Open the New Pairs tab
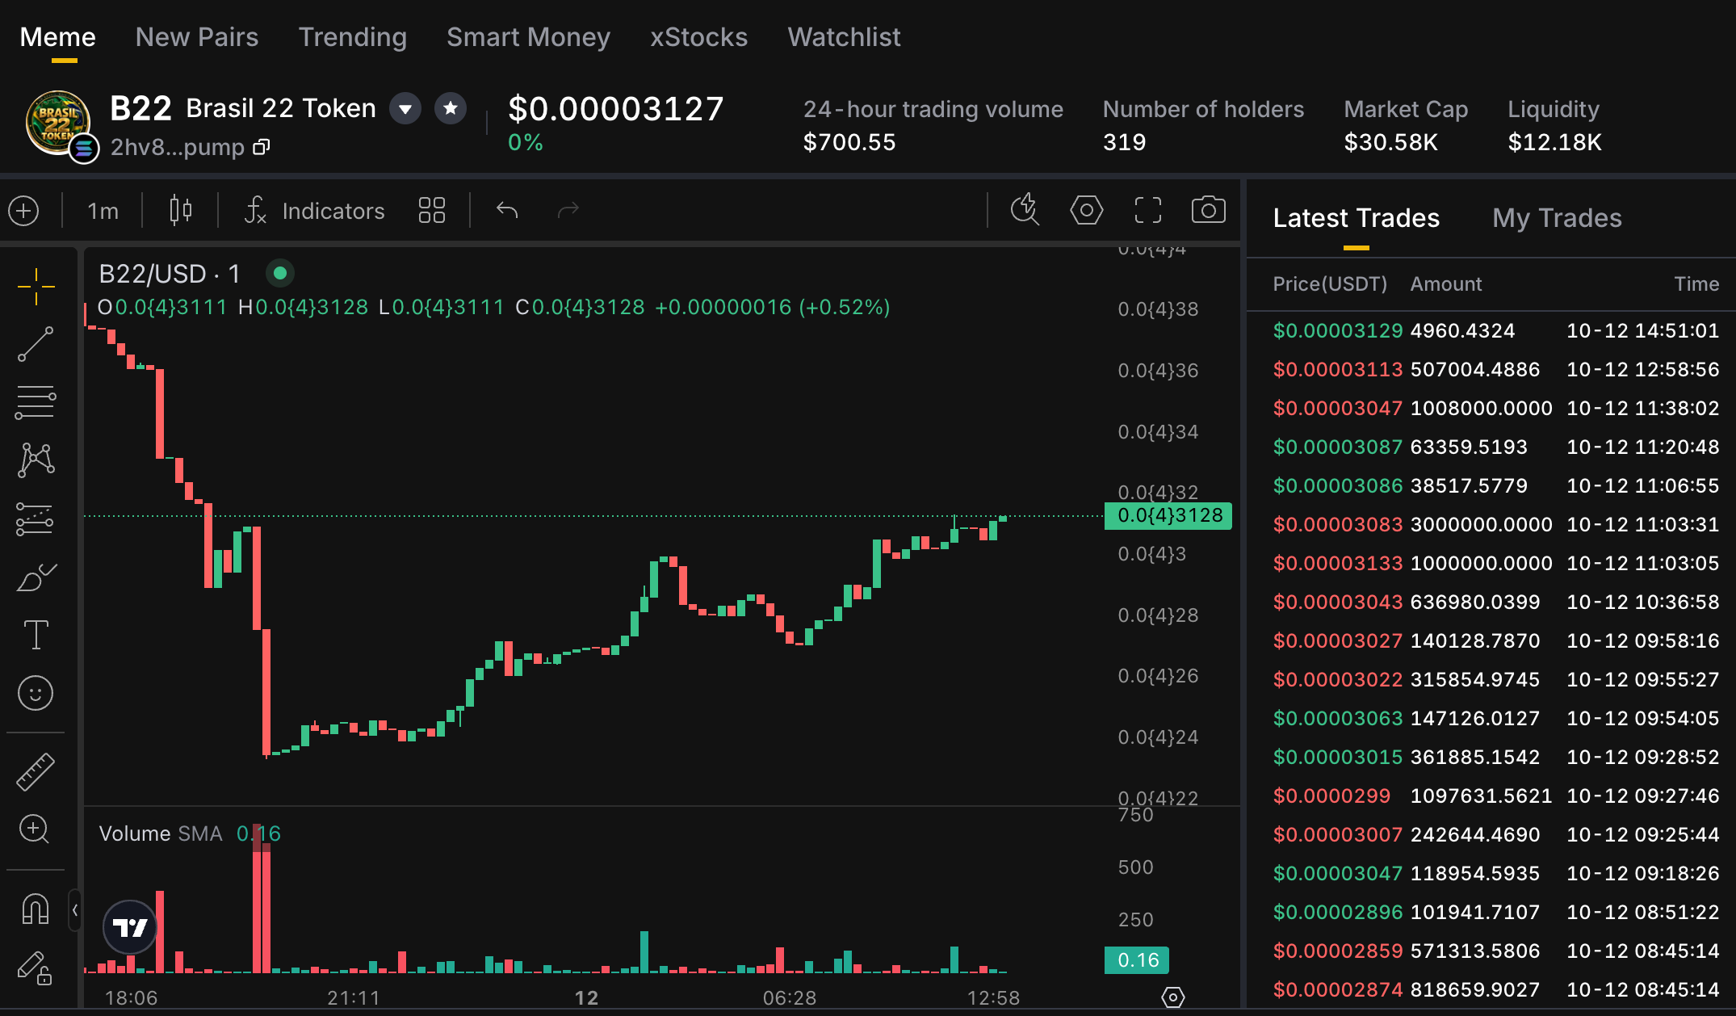Screen dimensions: 1736x1016 pos(197,37)
